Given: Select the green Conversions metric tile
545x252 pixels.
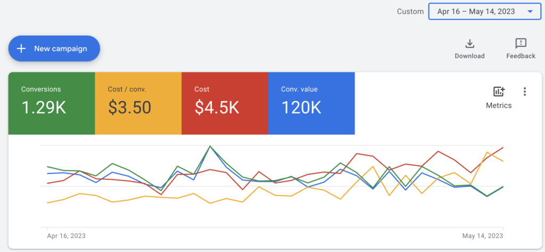Looking at the screenshot, I should pos(52,103).
